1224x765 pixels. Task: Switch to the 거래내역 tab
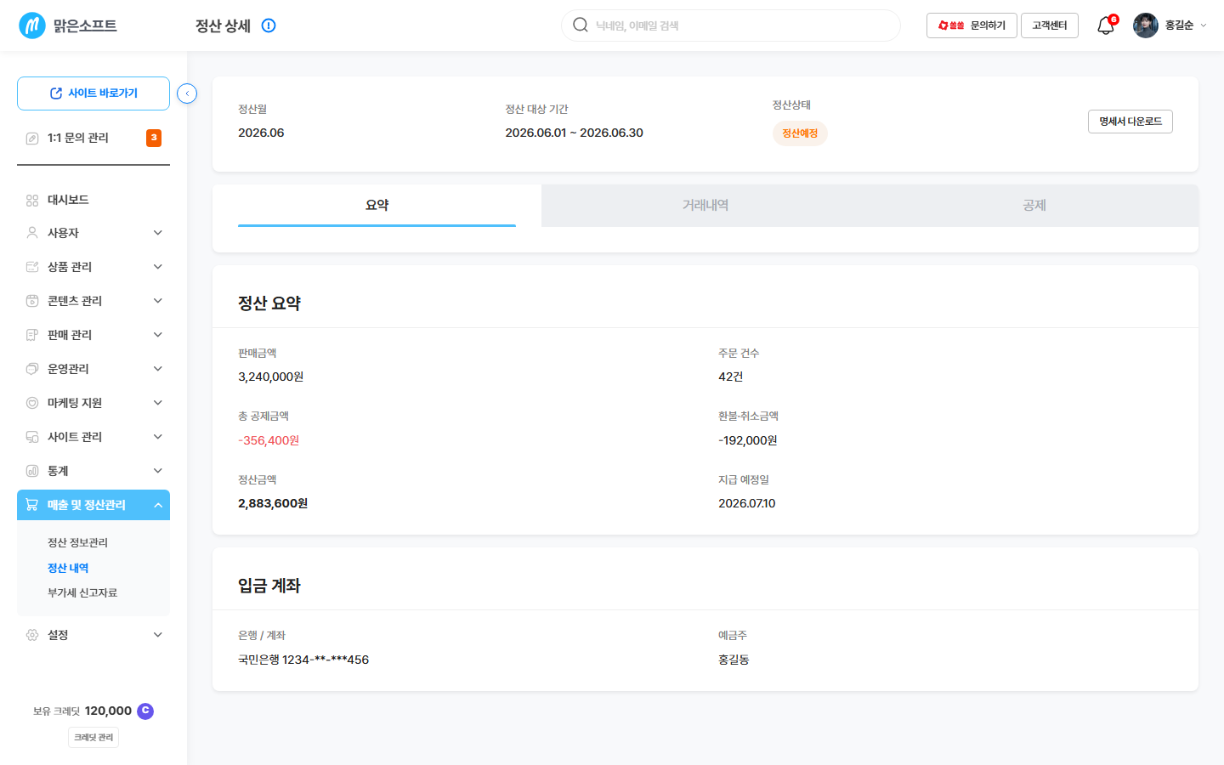click(x=705, y=206)
